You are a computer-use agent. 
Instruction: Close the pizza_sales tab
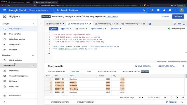[63, 24]
